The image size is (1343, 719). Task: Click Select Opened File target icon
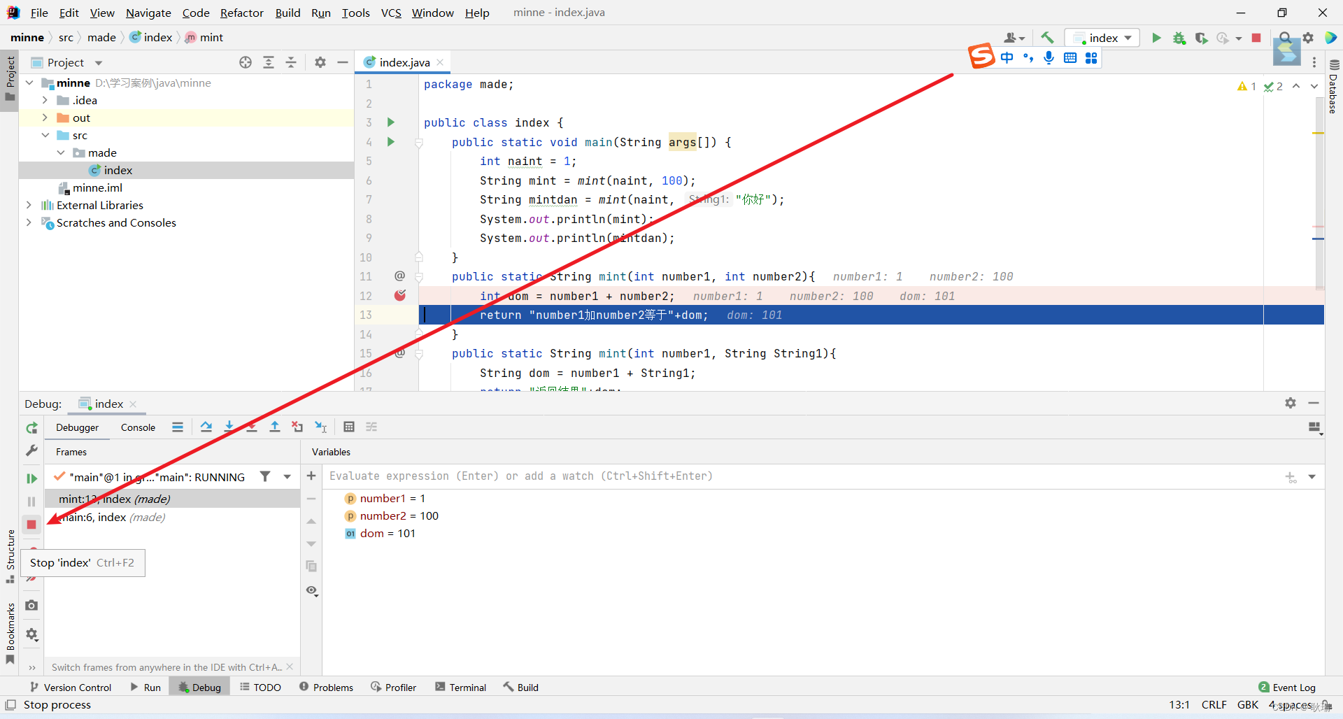[246, 62]
